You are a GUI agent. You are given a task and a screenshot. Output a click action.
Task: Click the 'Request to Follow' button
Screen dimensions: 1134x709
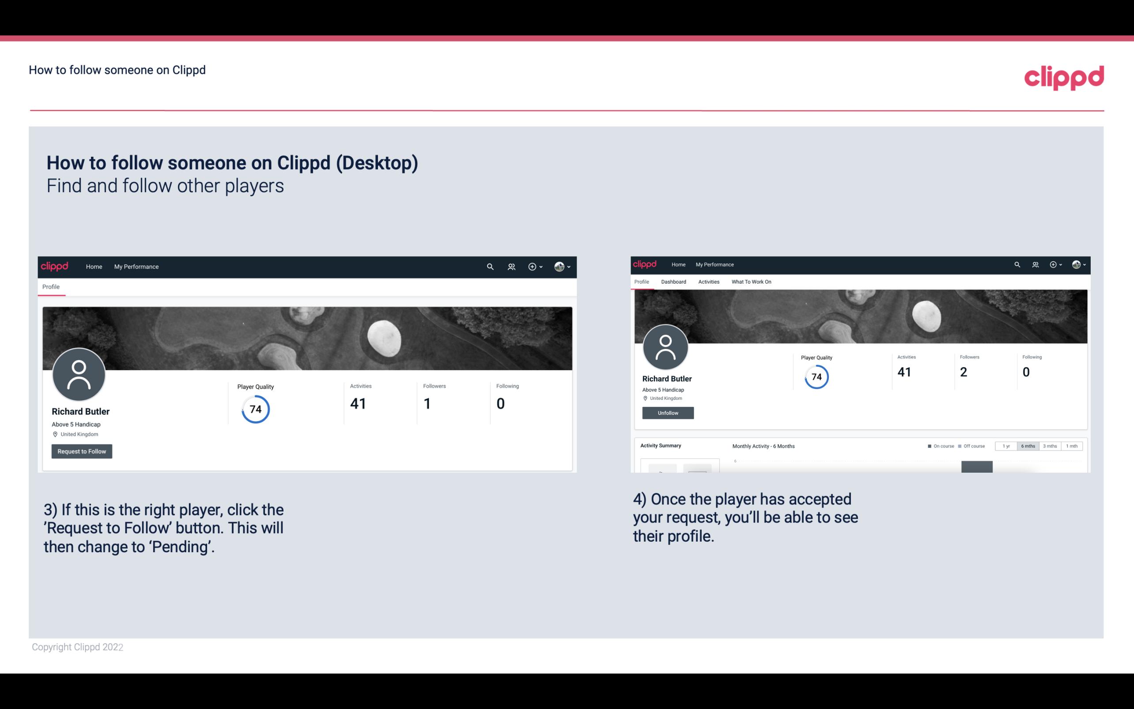click(x=82, y=451)
